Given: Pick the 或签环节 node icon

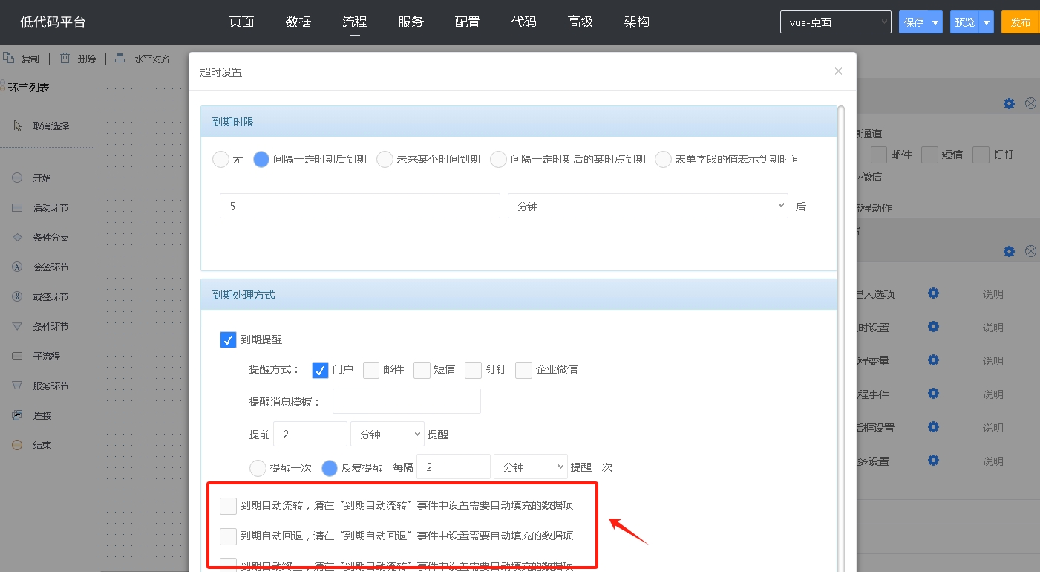Looking at the screenshot, I should [17, 296].
